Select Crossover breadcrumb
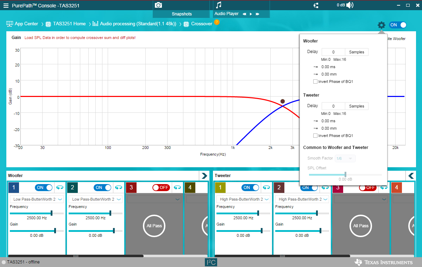Screen dimensions: 422x267 pos(202,24)
